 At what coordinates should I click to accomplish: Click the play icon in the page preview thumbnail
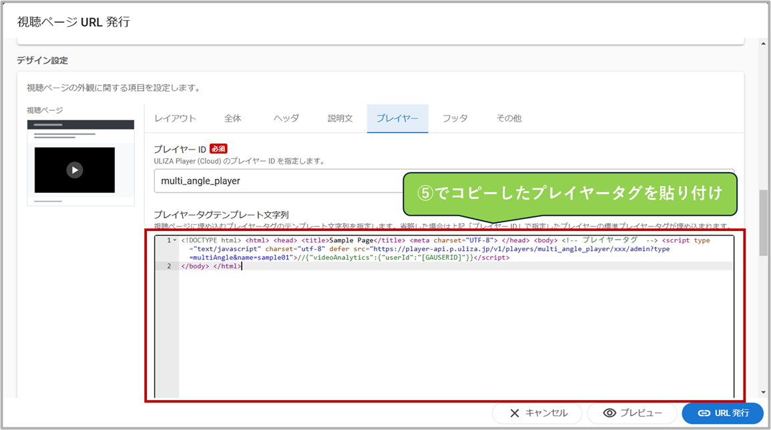(x=75, y=170)
